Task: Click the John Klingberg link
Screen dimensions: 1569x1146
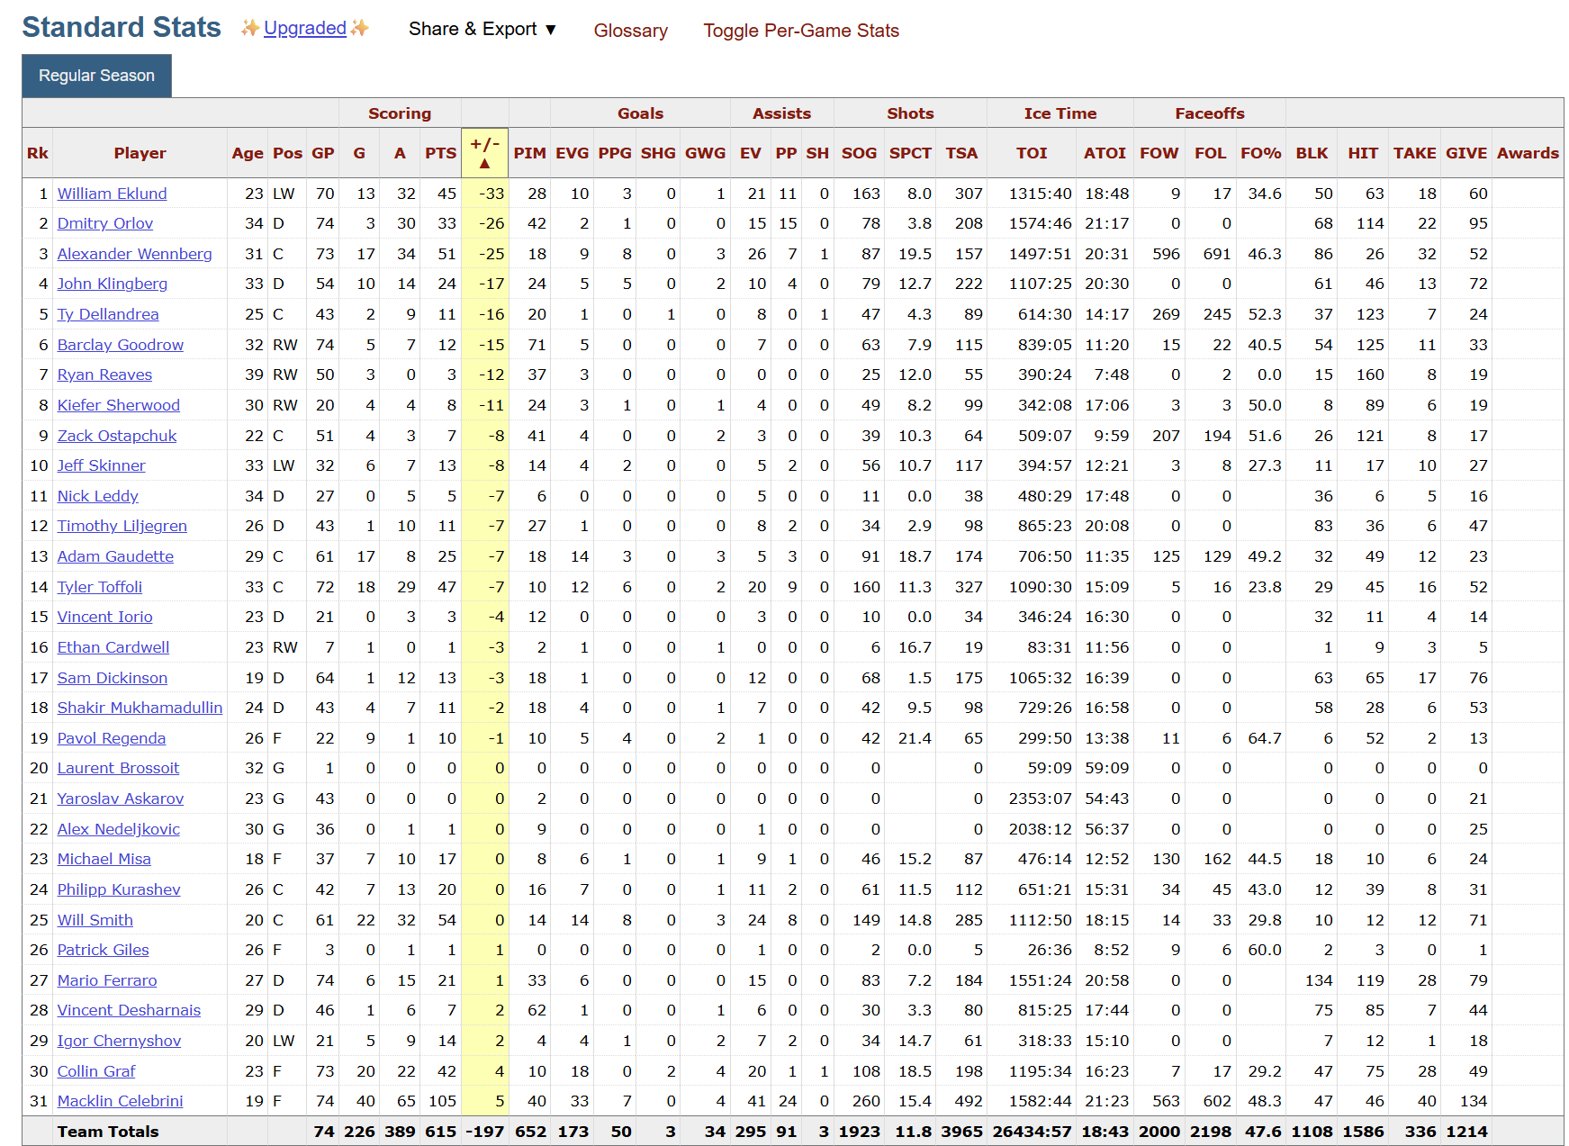Action: pyautogui.click(x=113, y=284)
